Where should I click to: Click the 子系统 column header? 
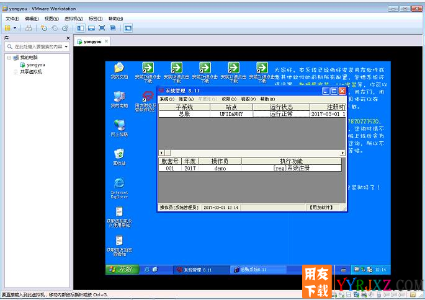[184, 107]
